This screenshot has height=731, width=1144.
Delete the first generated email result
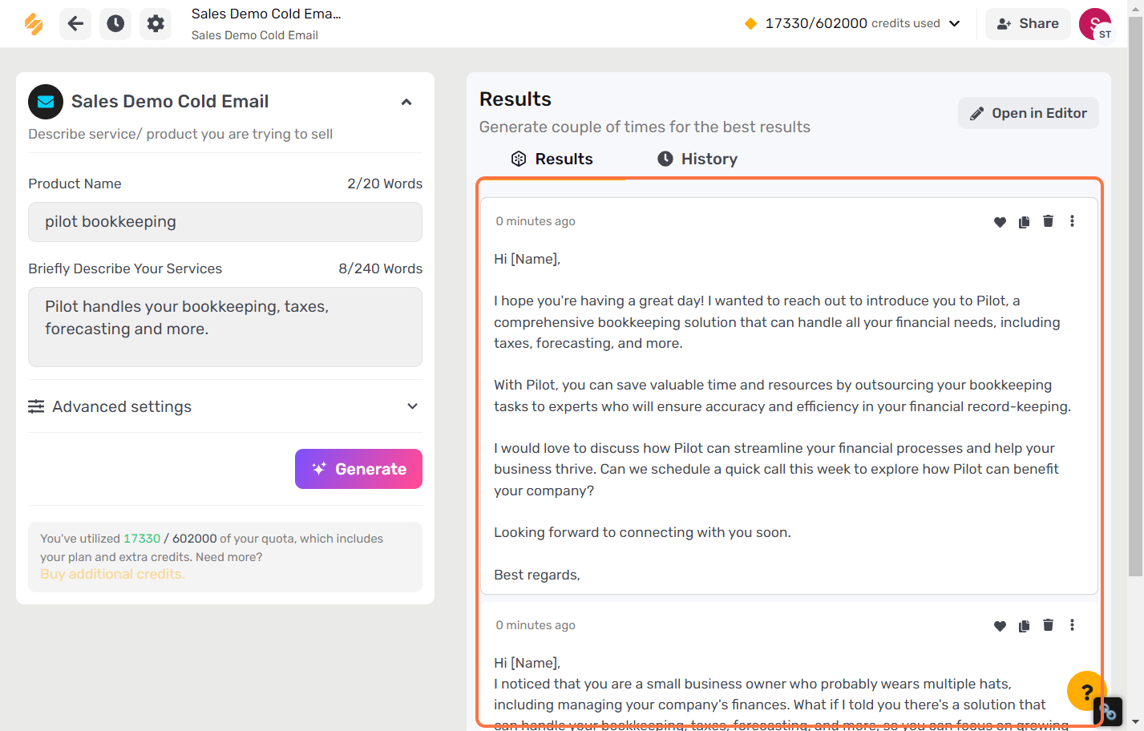click(x=1048, y=221)
